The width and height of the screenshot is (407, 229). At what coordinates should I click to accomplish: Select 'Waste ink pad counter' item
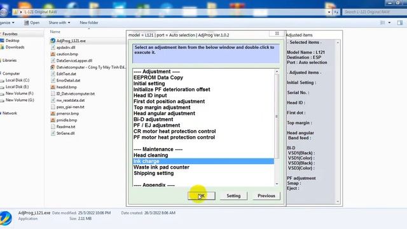coord(161,167)
